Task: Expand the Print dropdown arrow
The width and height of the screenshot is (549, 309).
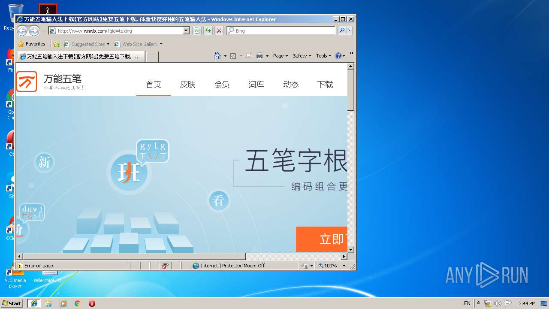Action: tap(267, 56)
